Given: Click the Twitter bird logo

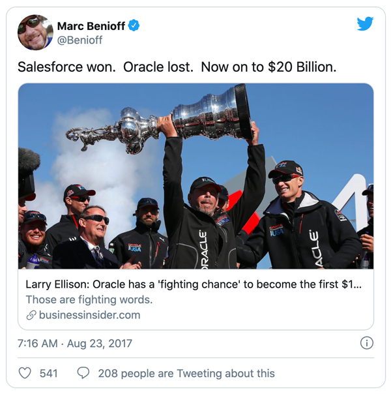Looking at the screenshot, I should pyautogui.click(x=365, y=24).
